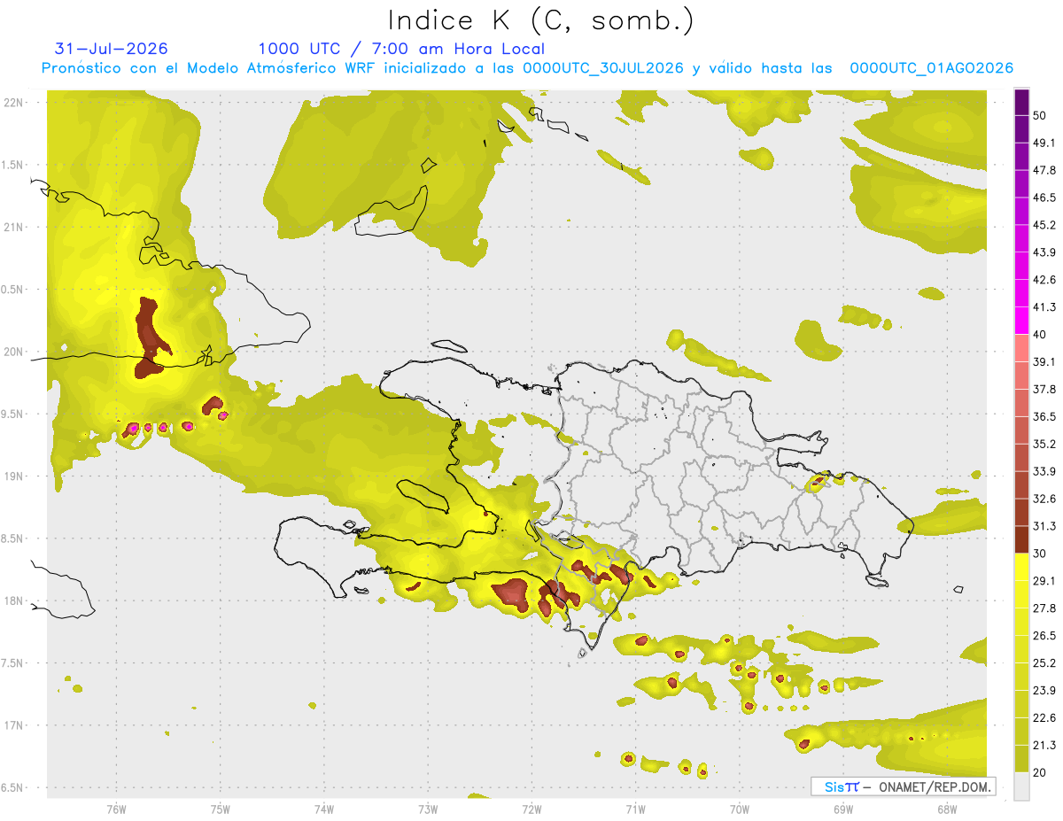Click the 74W longitude axis label
The height and width of the screenshot is (821, 1063).
[324, 809]
